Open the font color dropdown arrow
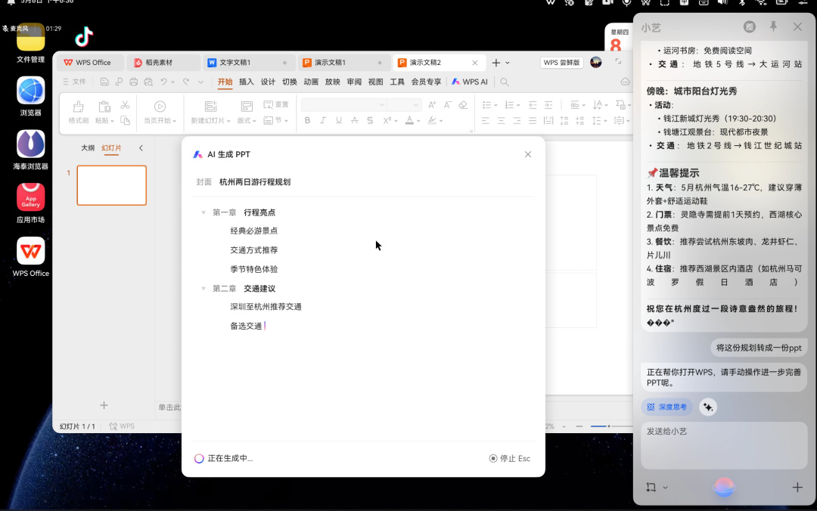 418,121
